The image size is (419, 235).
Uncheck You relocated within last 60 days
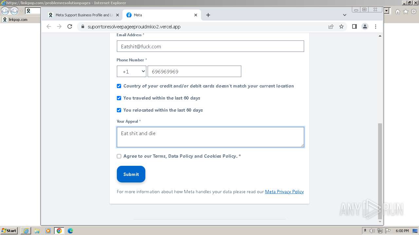click(x=119, y=110)
